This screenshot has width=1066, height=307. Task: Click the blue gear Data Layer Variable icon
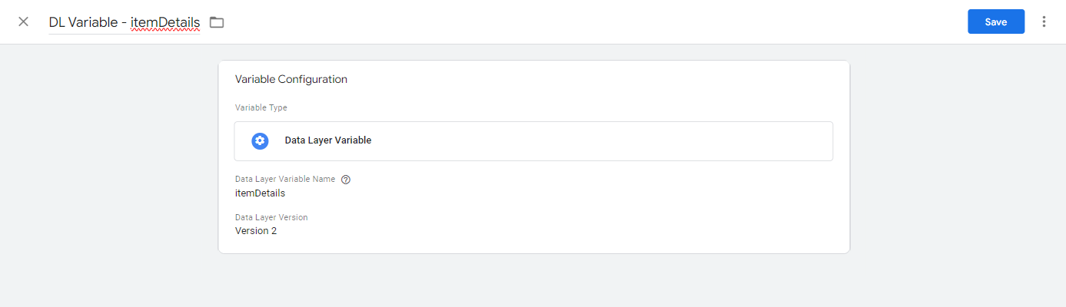(261, 140)
